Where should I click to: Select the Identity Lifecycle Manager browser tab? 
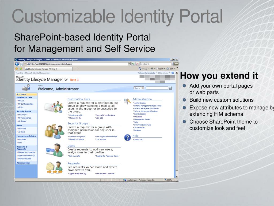tap(48, 69)
